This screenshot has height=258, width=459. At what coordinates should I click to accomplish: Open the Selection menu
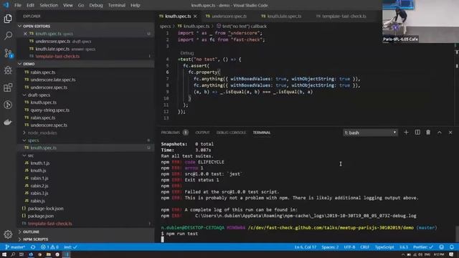(49, 5)
